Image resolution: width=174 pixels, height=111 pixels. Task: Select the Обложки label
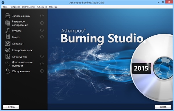pyautogui.click(x=18, y=44)
